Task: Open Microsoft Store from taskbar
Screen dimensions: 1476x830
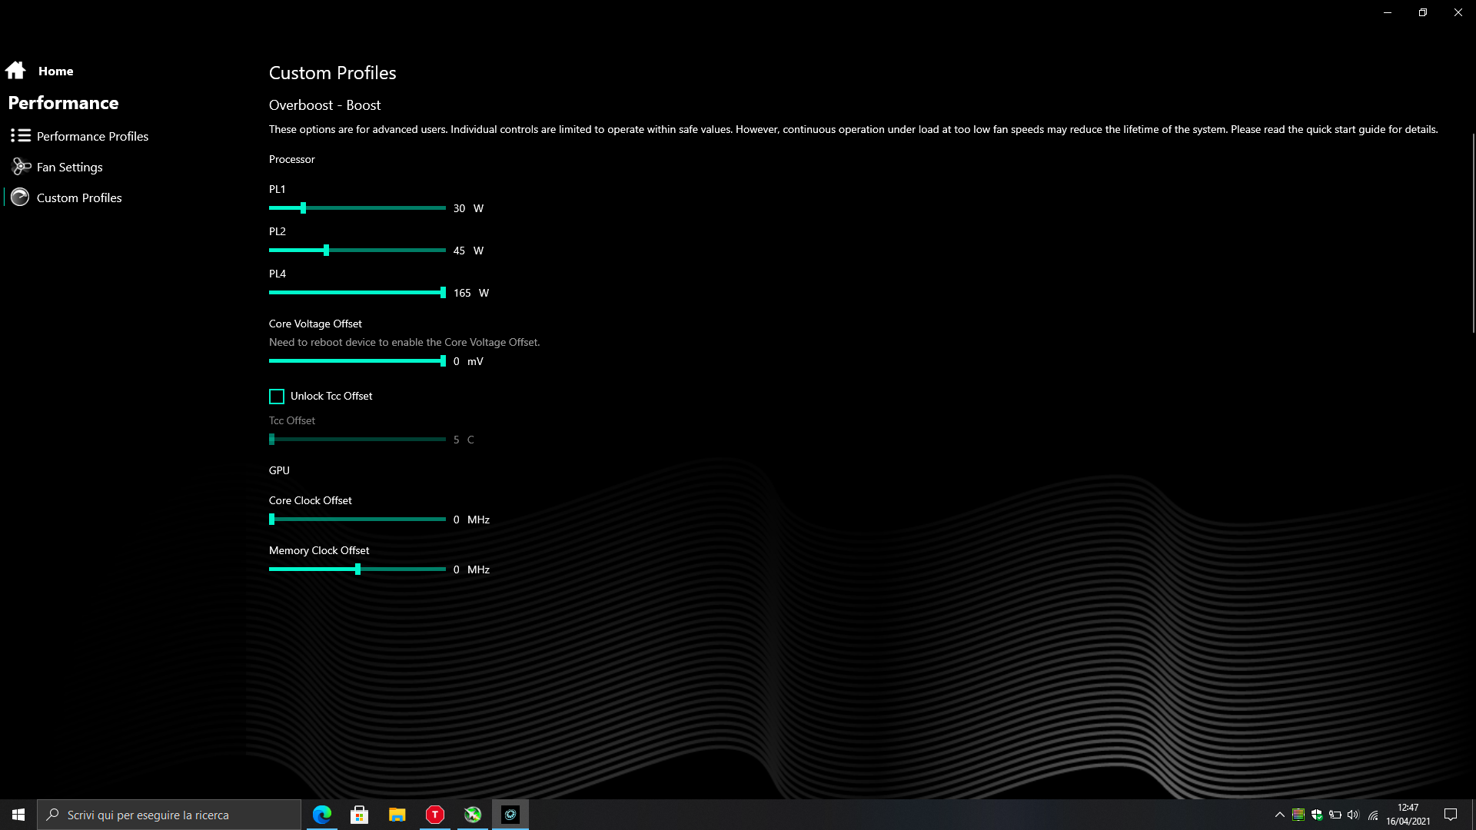Action: pyautogui.click(x=359, y=815)
